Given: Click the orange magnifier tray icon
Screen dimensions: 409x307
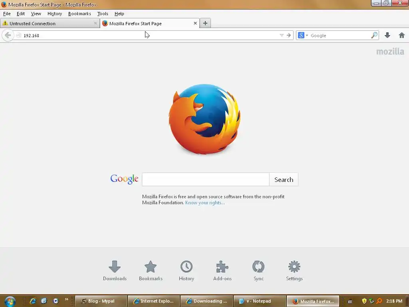Looking at the screenshot, I should point(379,301).
